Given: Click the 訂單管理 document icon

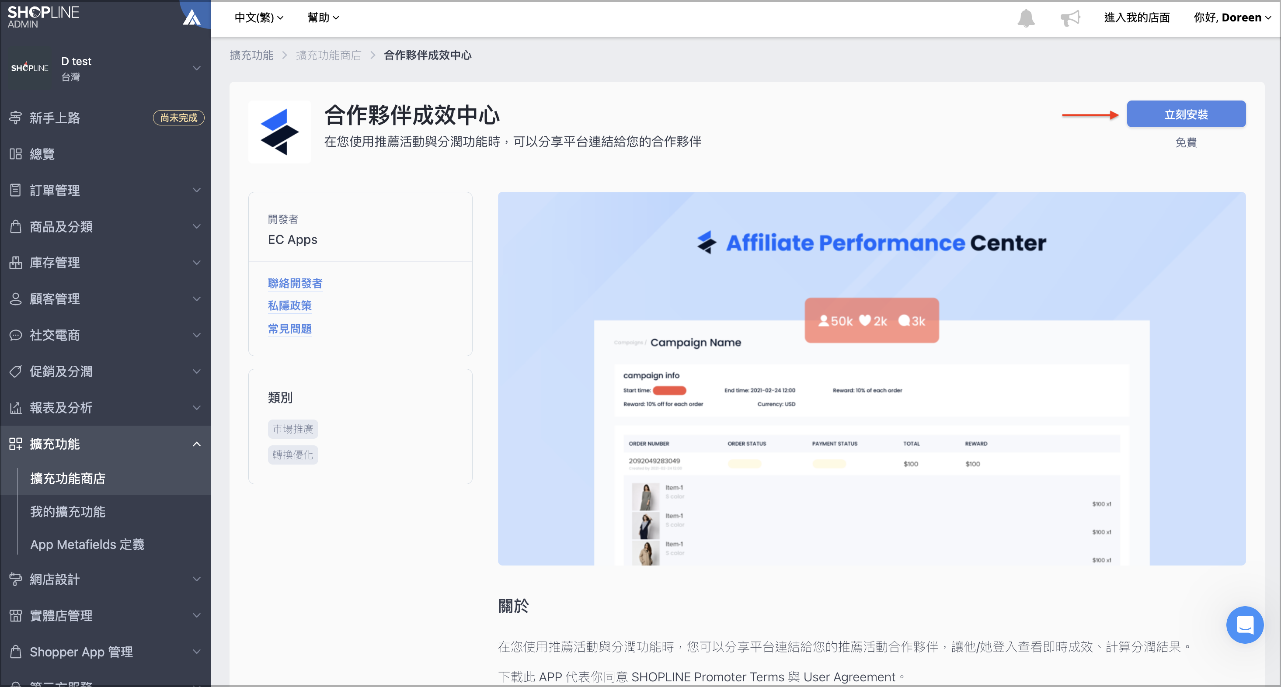Looking at the screenshot, I should click(15, 191).
